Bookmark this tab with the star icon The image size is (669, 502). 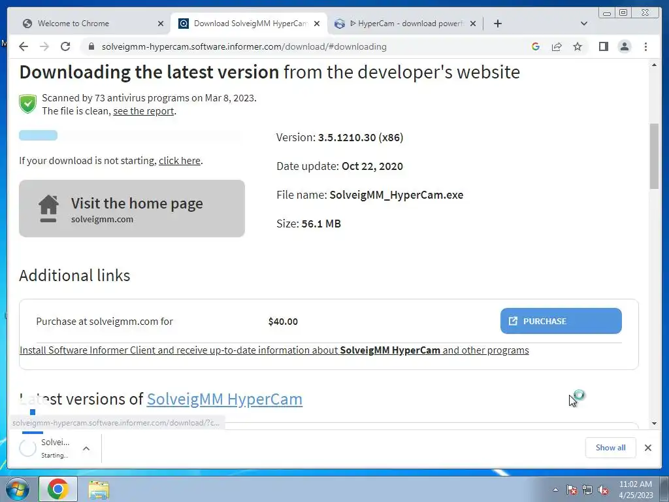click(x=578, y=46)
